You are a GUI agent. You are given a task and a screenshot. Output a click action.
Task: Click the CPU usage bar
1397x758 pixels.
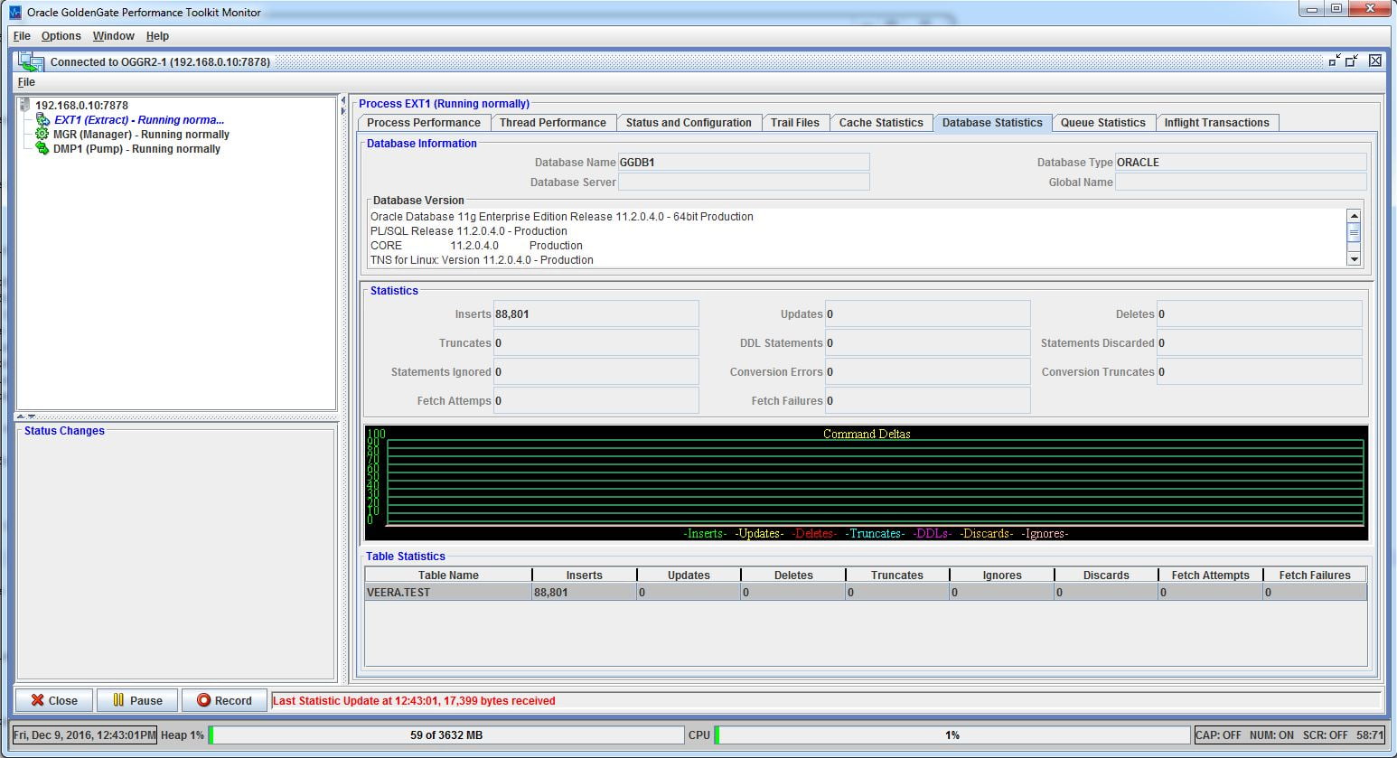pyautogui.click(x=952, y=735)
